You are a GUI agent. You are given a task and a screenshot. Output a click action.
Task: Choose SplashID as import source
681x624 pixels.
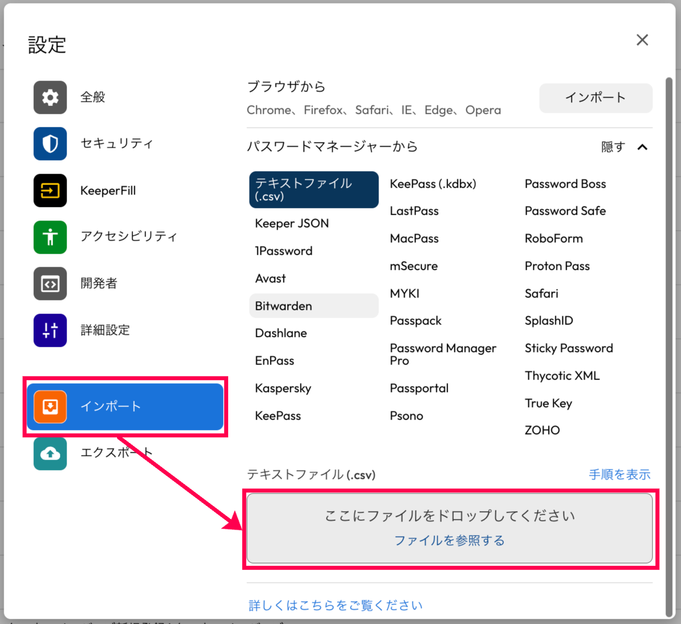(x=549, y=321)
